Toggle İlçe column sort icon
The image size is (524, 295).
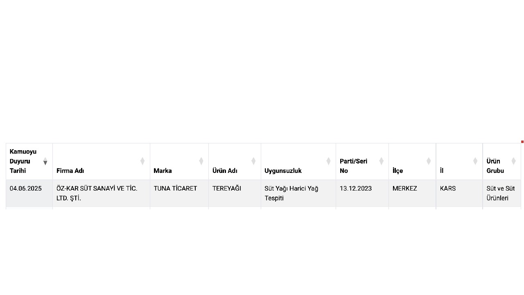point(429,161)
